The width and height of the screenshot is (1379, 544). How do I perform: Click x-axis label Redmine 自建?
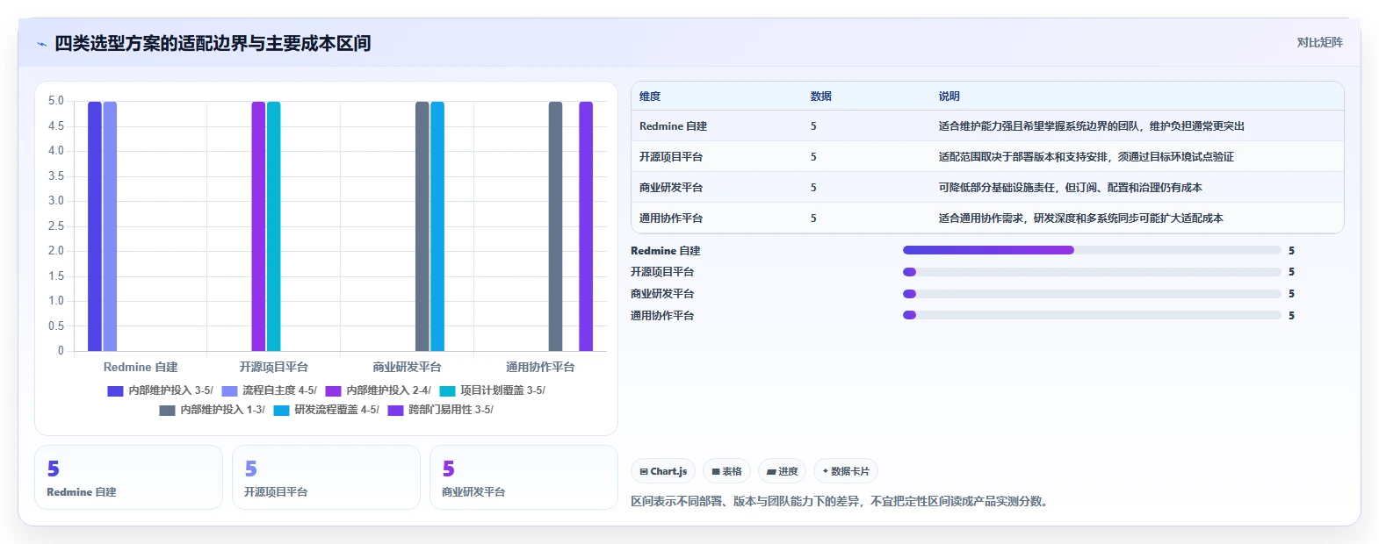(x=141, y=367)
